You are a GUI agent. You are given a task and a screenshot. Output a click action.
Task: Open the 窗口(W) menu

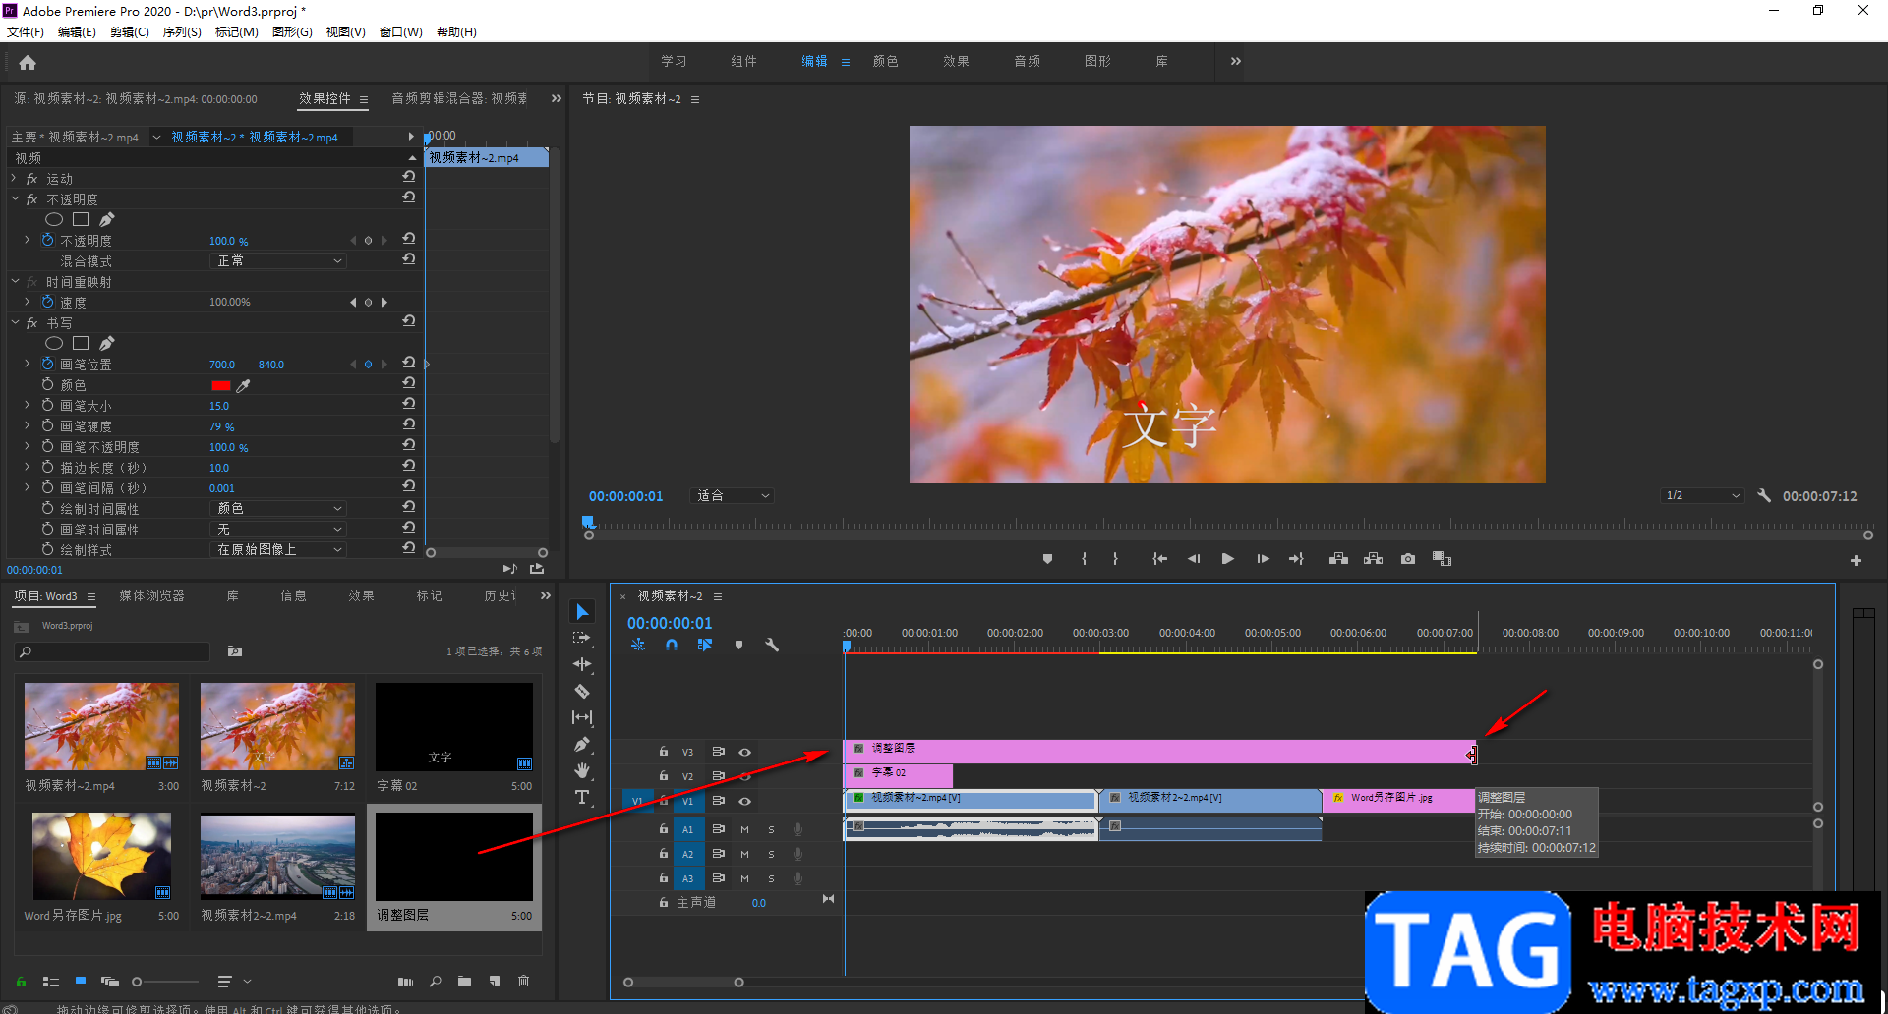[x=401, y=31]
